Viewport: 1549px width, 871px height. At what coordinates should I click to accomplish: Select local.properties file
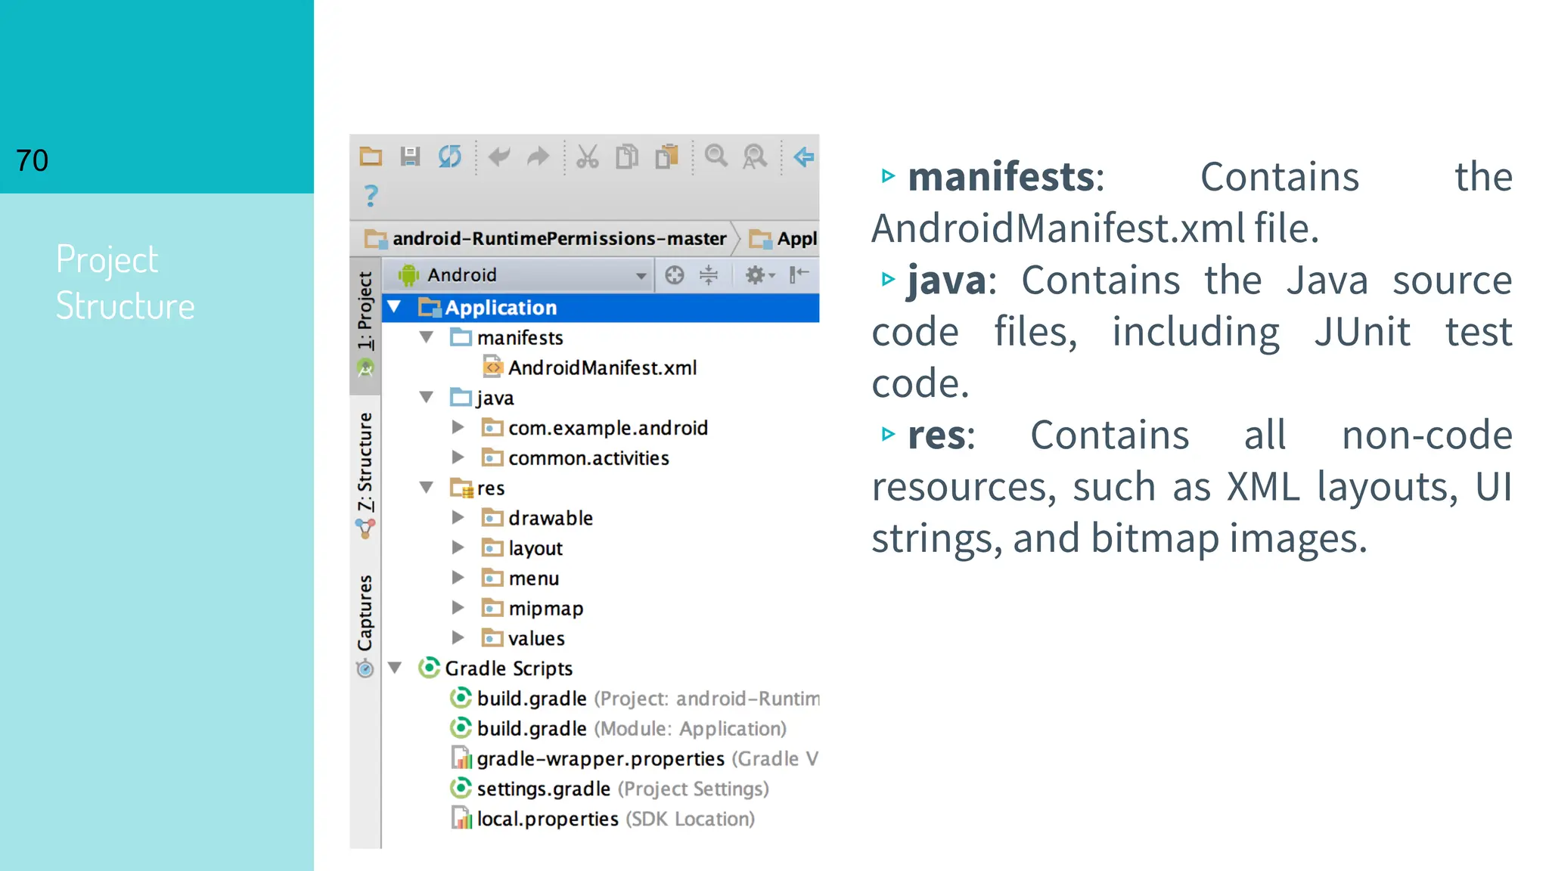[602, 819]
